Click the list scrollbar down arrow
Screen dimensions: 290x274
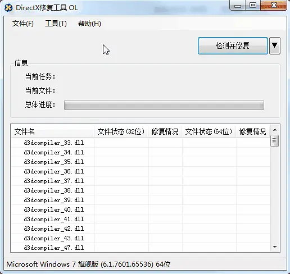(275, 247)
